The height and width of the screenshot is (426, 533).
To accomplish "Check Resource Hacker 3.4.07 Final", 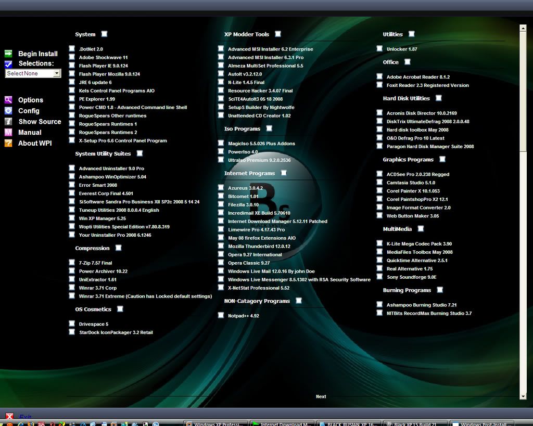I will click(x=221, y=90).
